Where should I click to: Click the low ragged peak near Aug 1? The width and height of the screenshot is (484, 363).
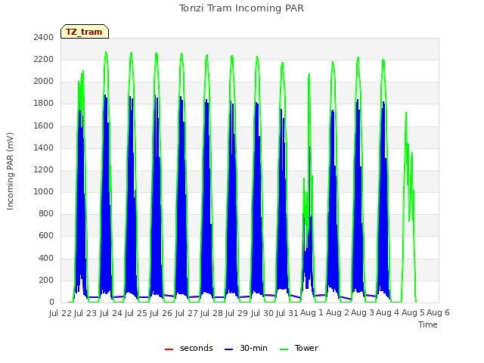[304, 178]
